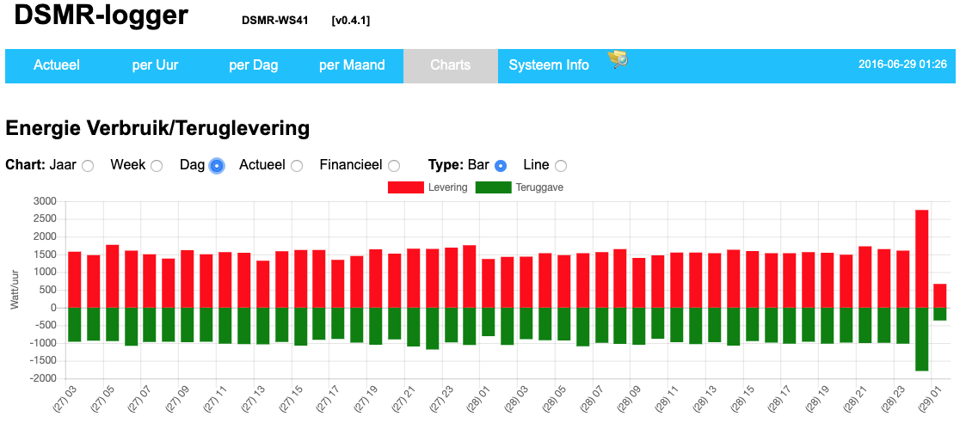Image resolution: width=960 pixels, height=423 pixels.
Task: Select the Jaar chart radio button
Action: click(88, 166)
